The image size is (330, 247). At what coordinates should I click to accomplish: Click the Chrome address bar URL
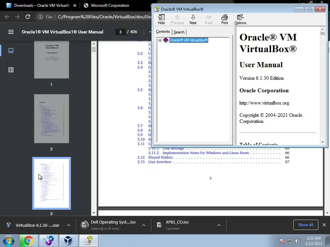pos(104,17)
